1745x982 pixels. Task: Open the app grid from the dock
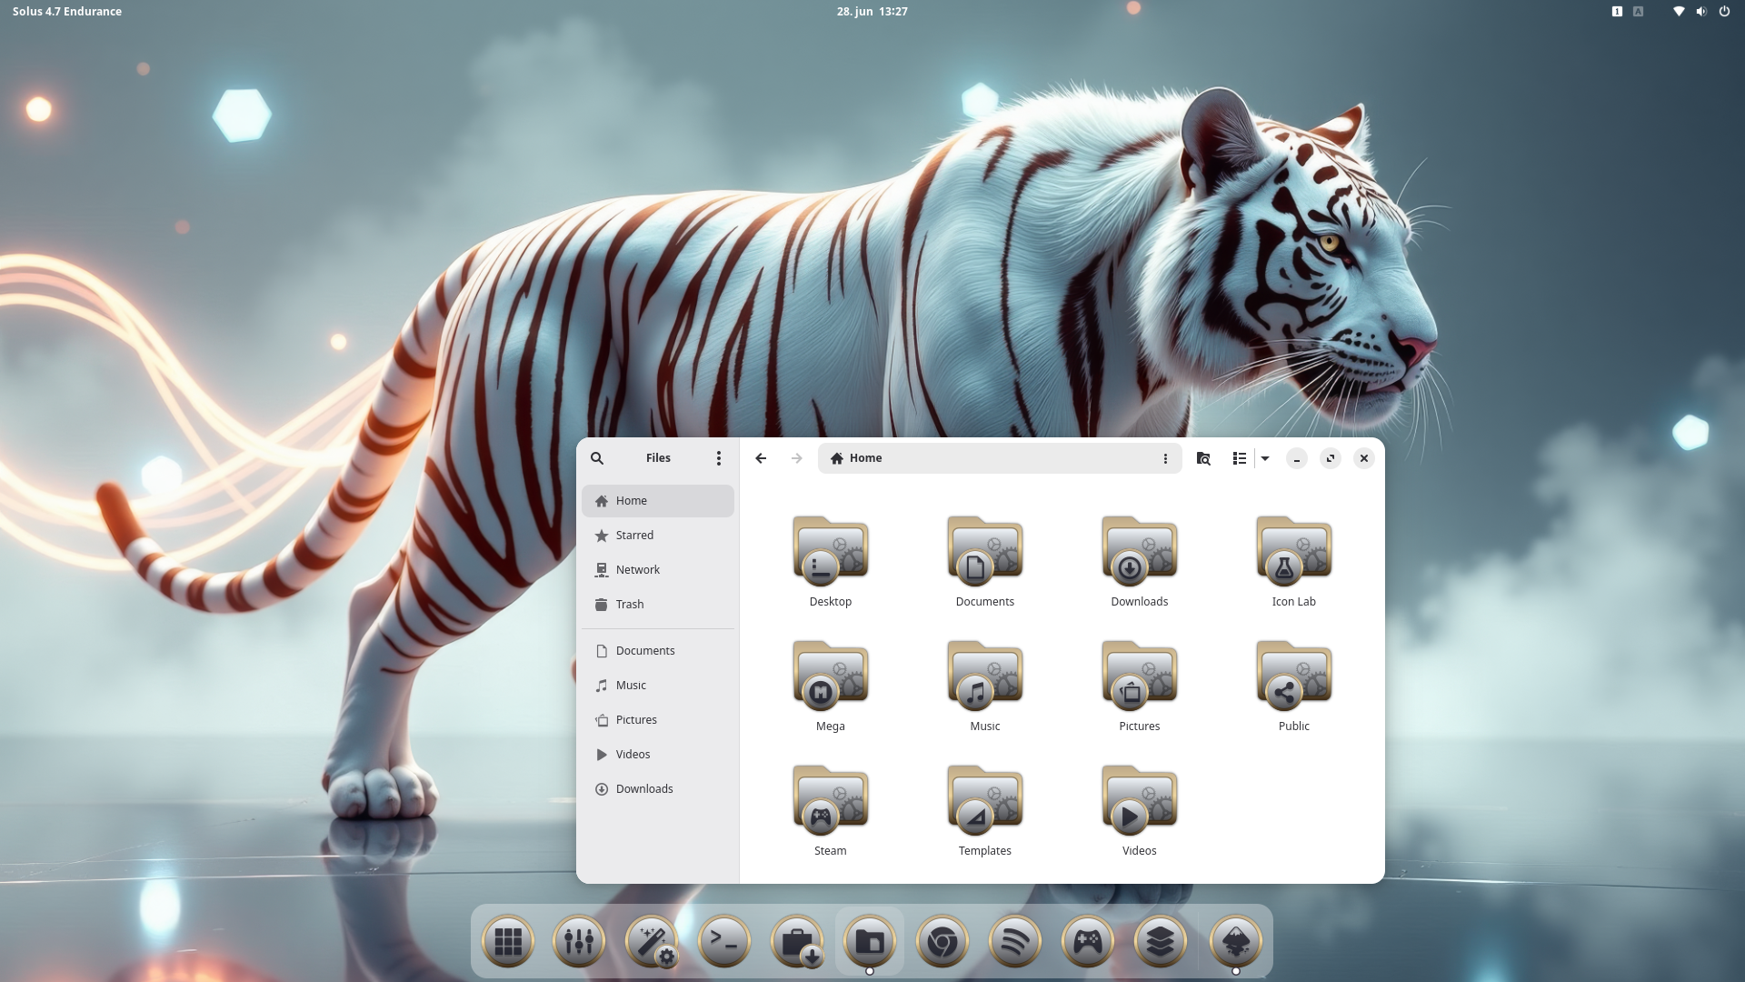click(x=507, y=941)
